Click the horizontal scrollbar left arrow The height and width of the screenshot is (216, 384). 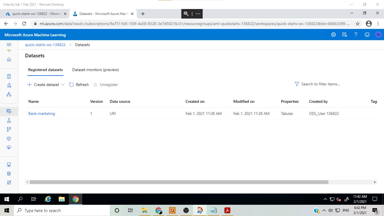coord(27,182)
